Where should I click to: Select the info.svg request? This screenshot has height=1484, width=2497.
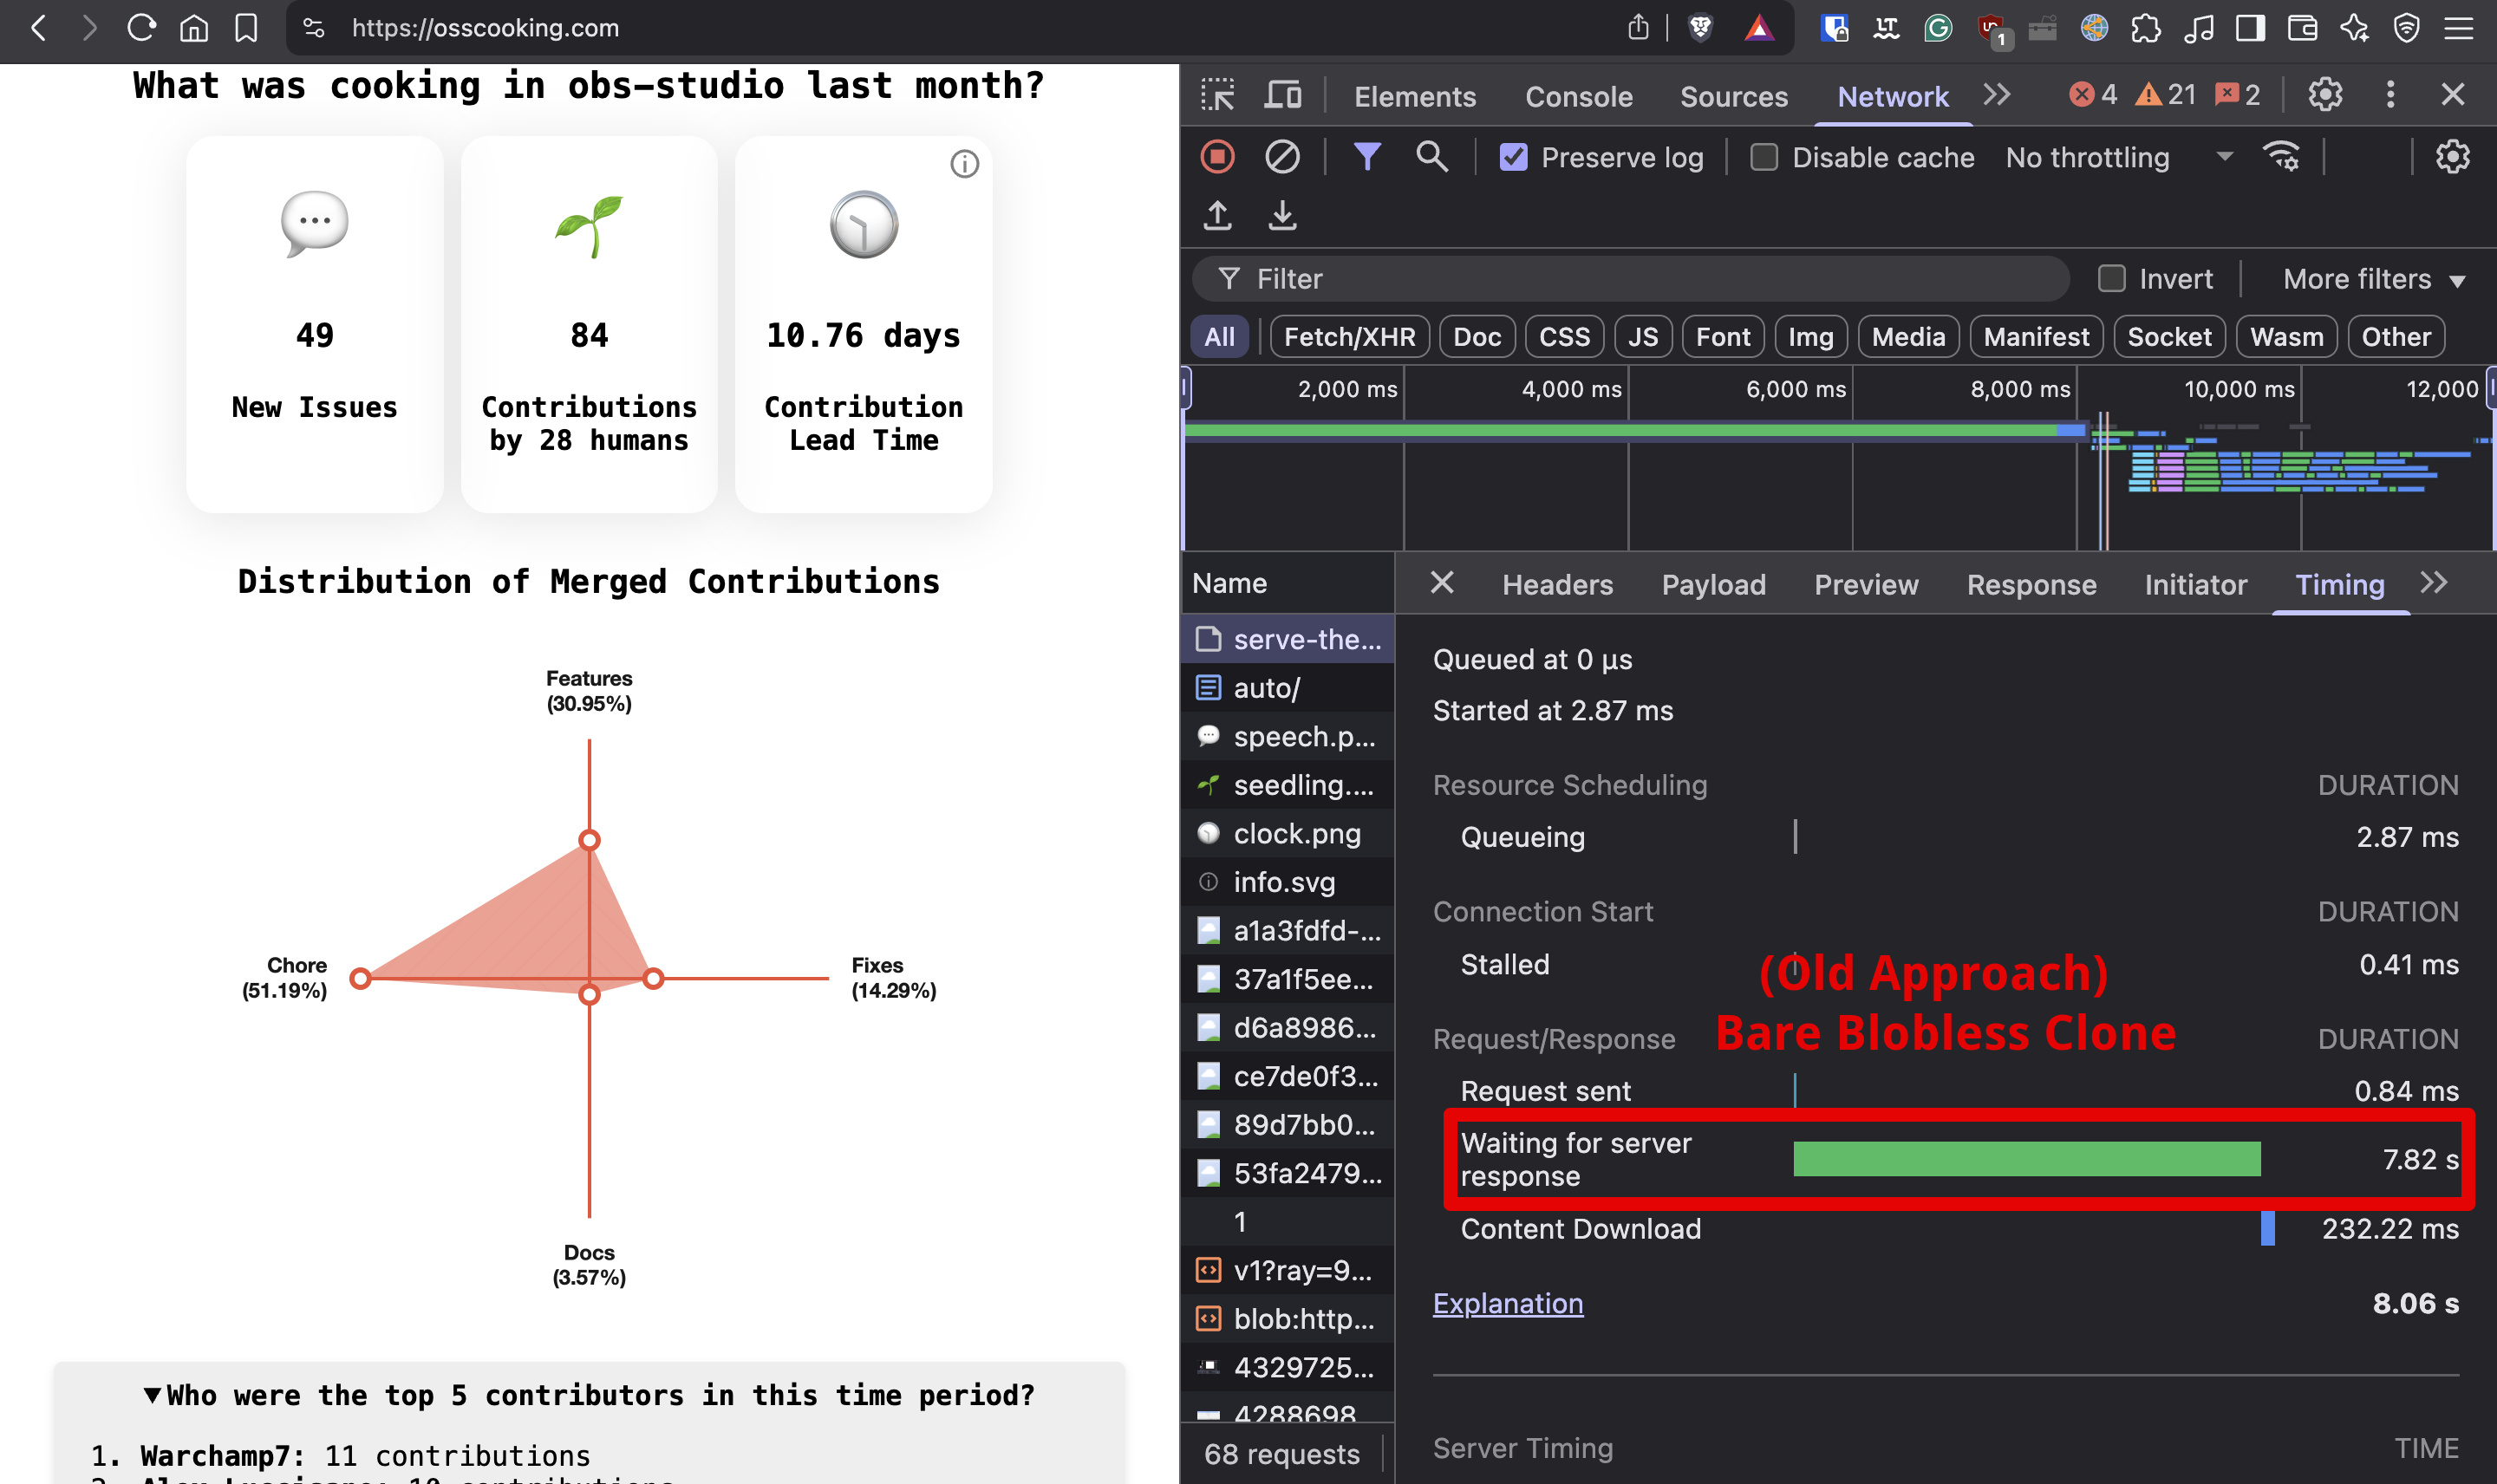(1288, 882)
